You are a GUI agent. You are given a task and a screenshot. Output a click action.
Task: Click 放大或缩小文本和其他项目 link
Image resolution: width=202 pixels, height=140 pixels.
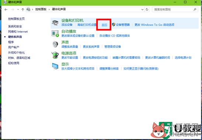pyautogui.click(x=78, y=69)
